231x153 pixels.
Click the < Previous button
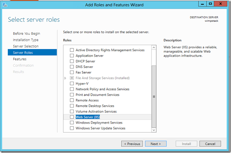(x=132, y=144)
